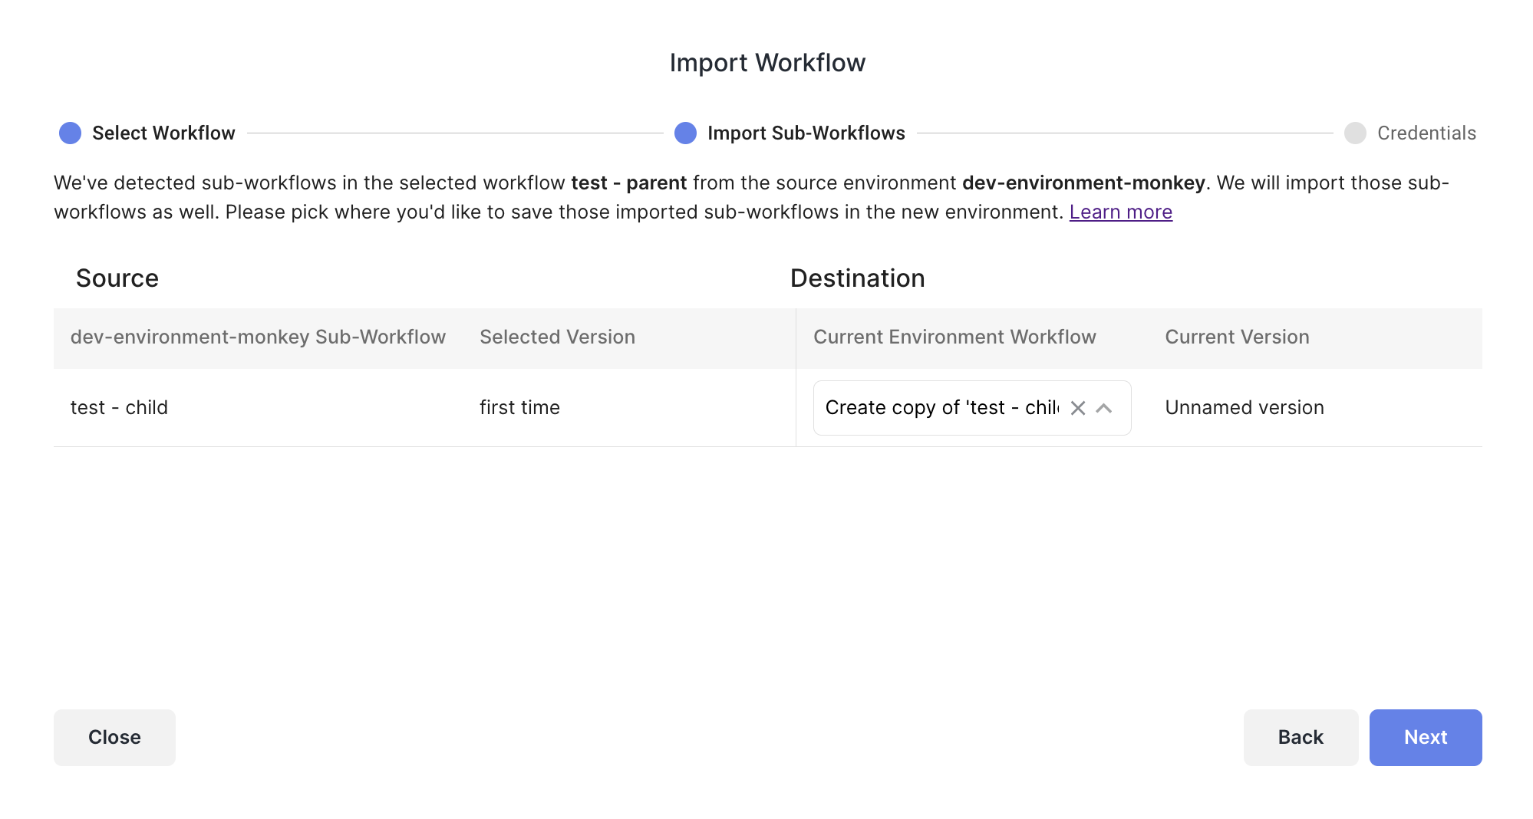This screenshot has height=819, width=1533.
Task: Open the 'Create copy of test - child' combo box
Action: (941, 408)
